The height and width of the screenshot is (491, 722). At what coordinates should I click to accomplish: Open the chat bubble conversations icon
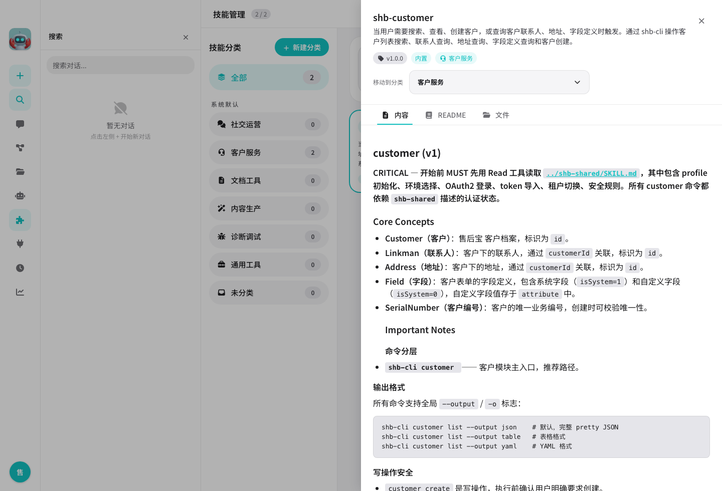20,124
